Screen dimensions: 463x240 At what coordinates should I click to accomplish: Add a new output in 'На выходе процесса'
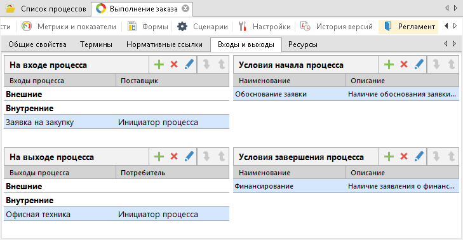point(159,156)
